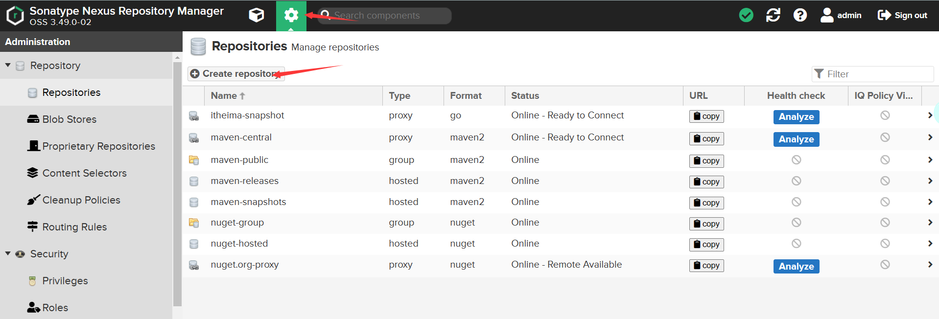Click the Administration gear icon
Screen dimensions: 939x319
click(x=291, y=16)
